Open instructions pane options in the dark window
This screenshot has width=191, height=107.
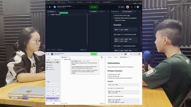140,11
